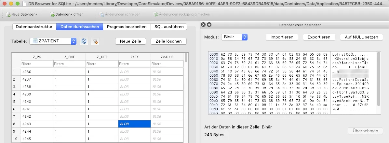Sort by the Z_ENT column header

[70, 57]
